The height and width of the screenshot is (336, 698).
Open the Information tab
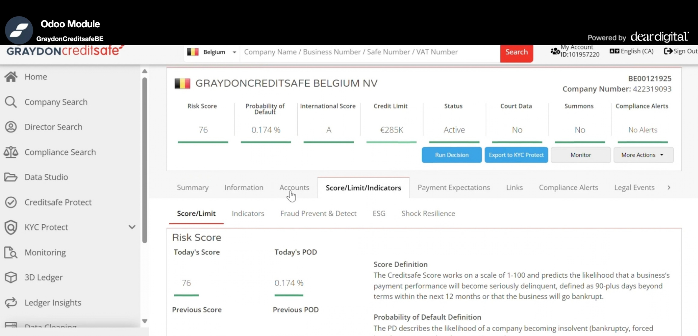244,187
